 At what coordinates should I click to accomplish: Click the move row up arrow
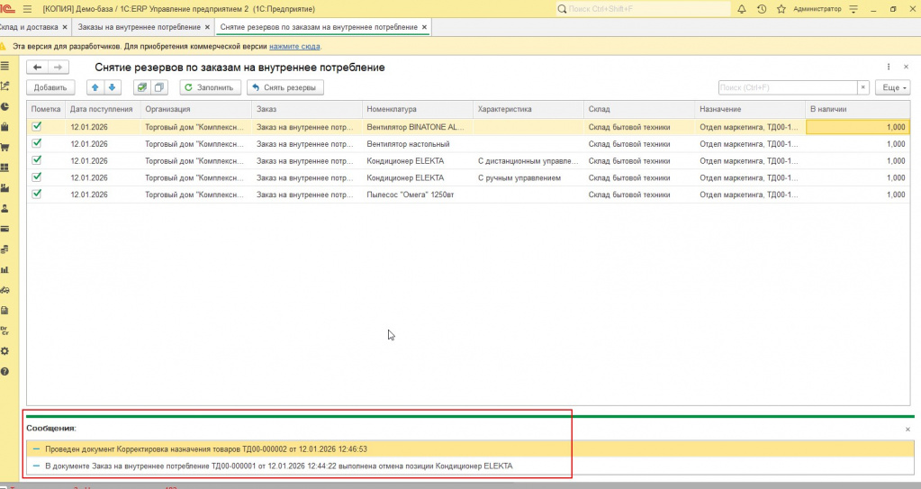[95, 87]
